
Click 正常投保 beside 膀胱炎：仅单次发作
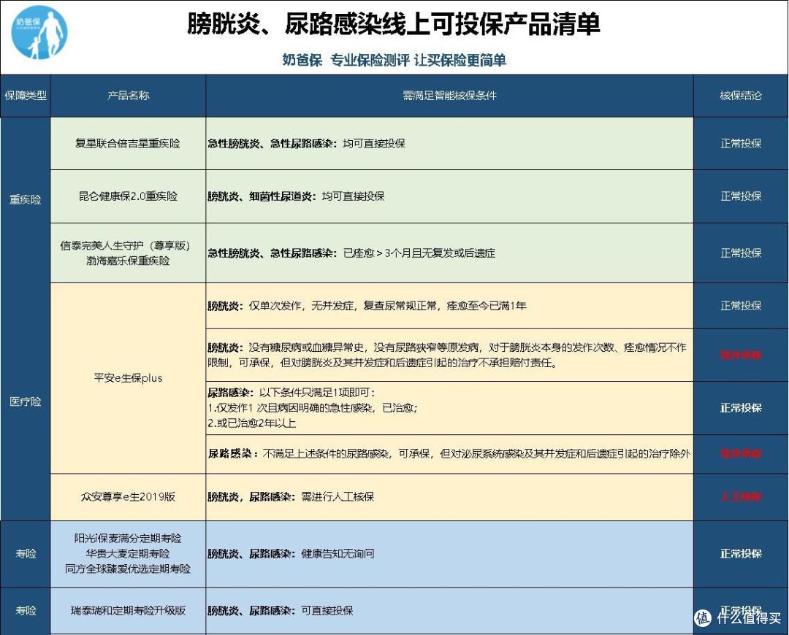tap(741, 306)
